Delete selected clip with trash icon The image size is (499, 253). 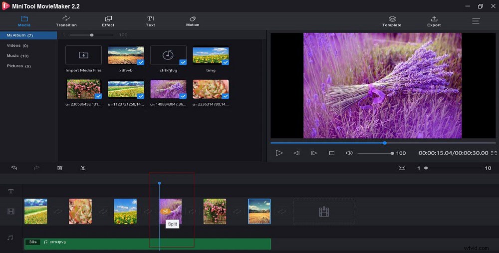(x=59, y=168)
